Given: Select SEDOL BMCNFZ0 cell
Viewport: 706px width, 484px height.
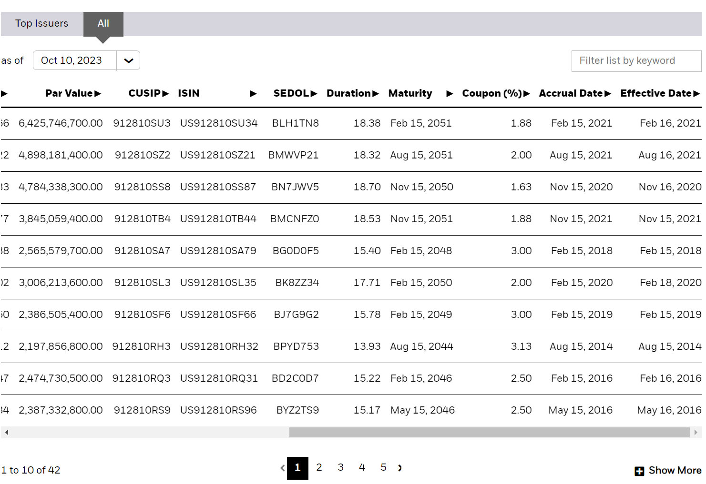Looking at the screenshot, I should point(295,219).
